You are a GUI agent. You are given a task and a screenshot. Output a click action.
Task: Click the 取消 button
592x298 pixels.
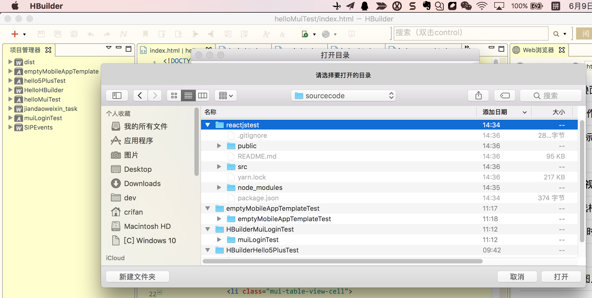point(517,277)
